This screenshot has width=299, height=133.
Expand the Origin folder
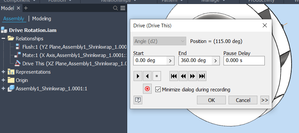(3, 80)
